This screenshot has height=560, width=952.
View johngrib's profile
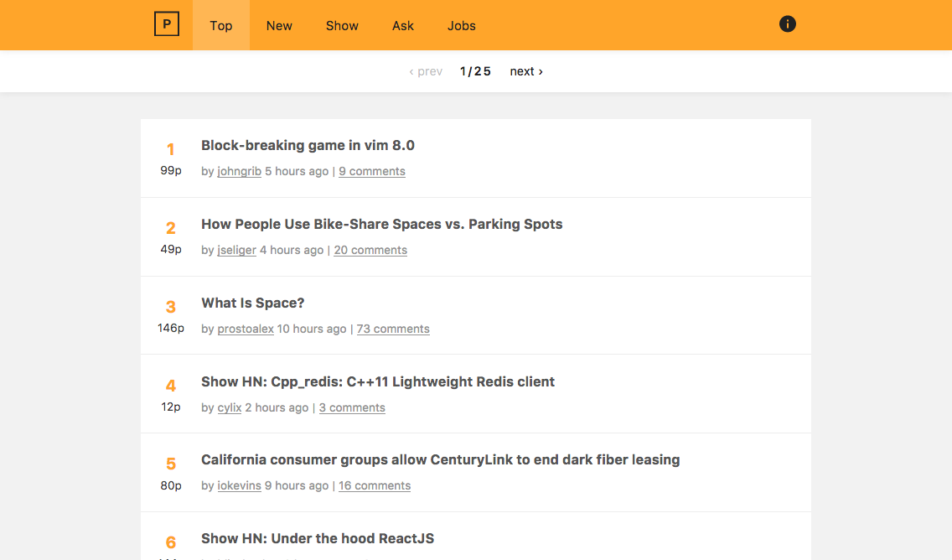tap(239, 170)
